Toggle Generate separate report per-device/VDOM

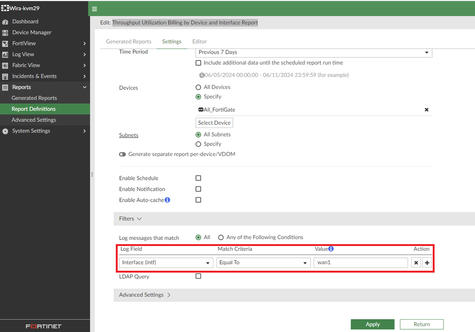pos(123,155)
